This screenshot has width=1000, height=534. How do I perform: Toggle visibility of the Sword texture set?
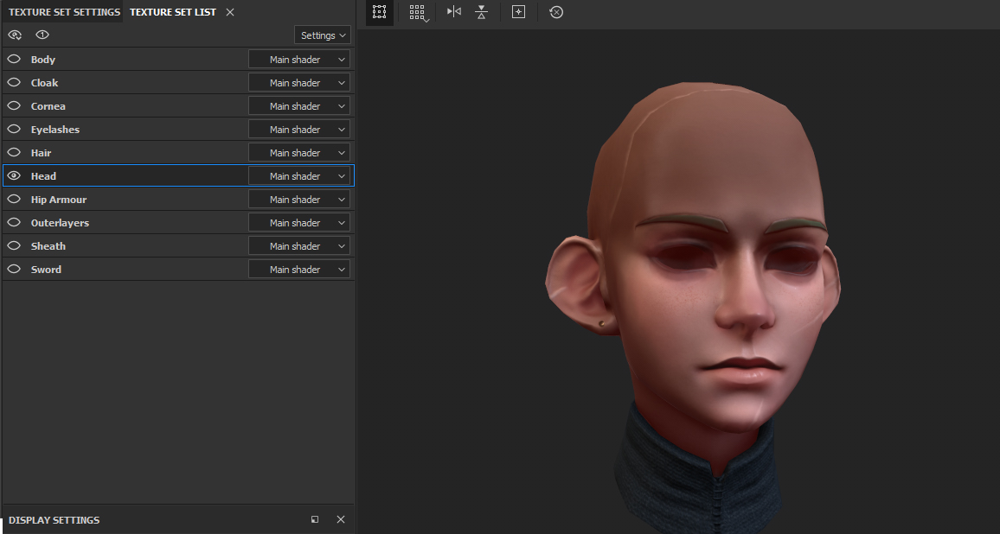pyautogui.click(x=14, y=270)
